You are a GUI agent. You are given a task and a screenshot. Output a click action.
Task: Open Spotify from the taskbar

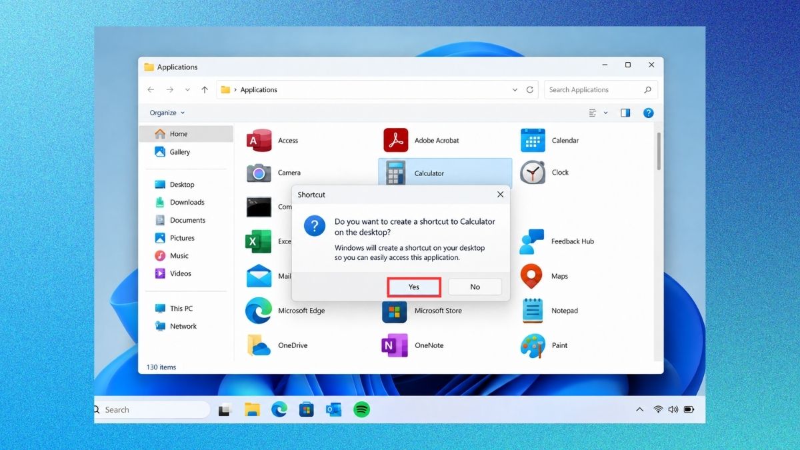point(362,409)
